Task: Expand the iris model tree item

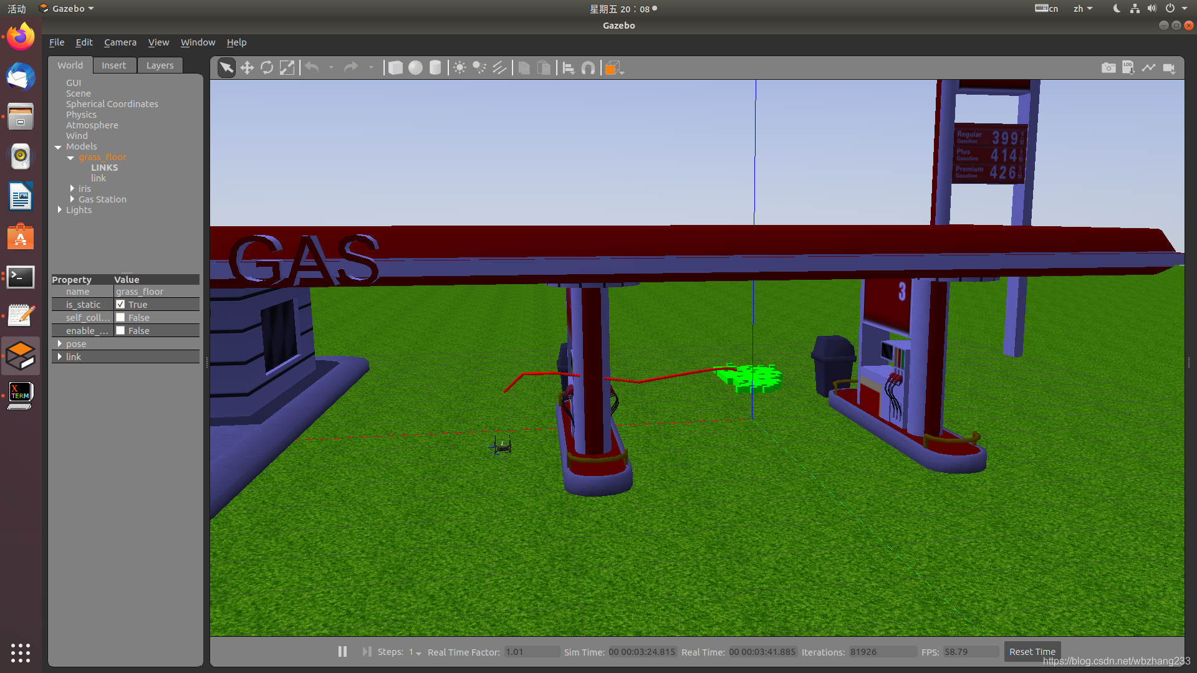Action: (73, 188)
